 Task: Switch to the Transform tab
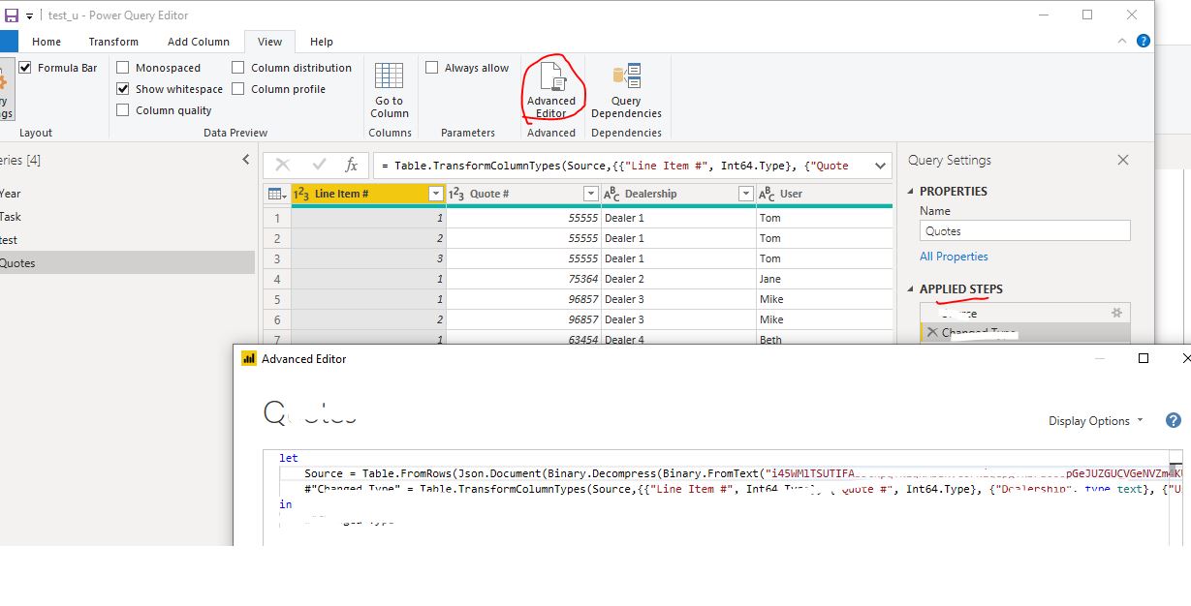coord(113,42)
